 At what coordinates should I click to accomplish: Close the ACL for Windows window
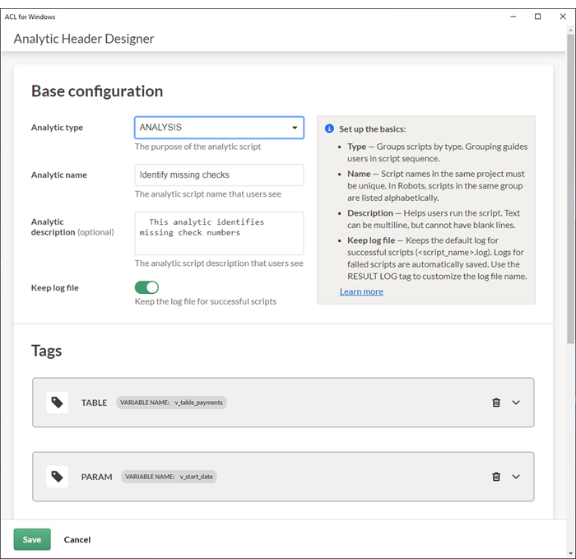pyautogui.click(x=560, y=16)
